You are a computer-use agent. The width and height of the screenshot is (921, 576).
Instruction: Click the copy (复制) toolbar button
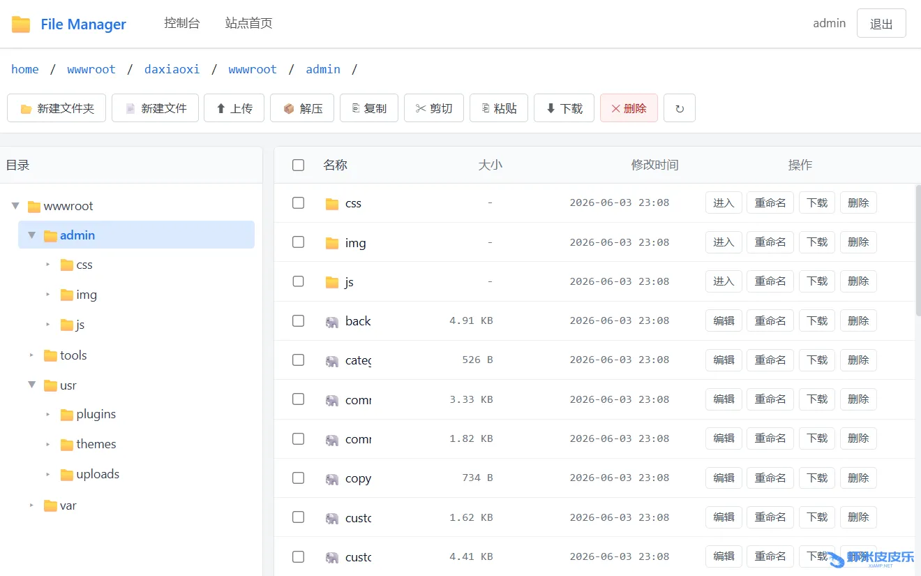369,108
